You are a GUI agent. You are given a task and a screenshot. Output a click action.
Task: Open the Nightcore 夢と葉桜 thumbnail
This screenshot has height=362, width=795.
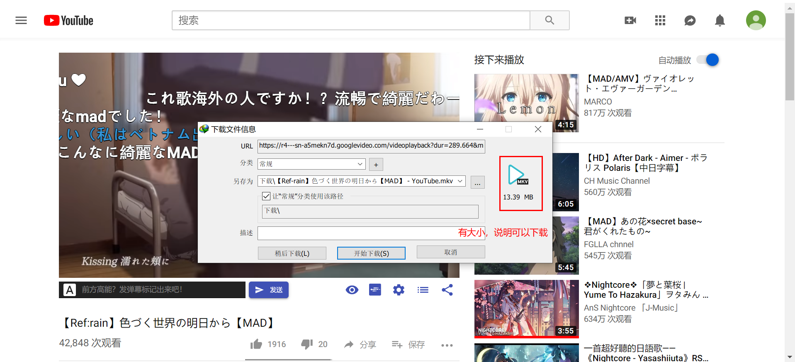tap(526, 309)
